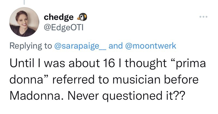The width and height of the screenshot is (218, 114).
Task: Click the penguin emoji beside chedge
Action: pyautogui.click(x=80, y=17)
